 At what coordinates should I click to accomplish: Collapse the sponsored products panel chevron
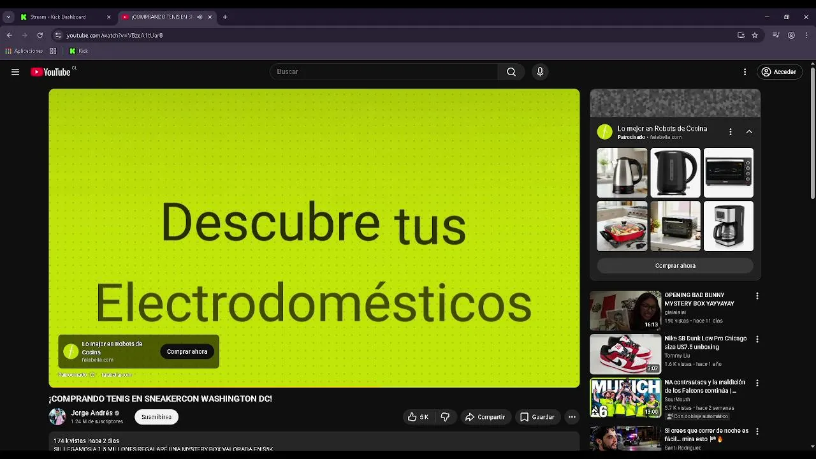coord(749,132)
